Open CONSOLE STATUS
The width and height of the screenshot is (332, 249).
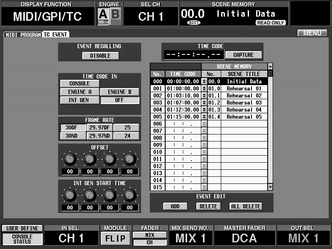22,239
